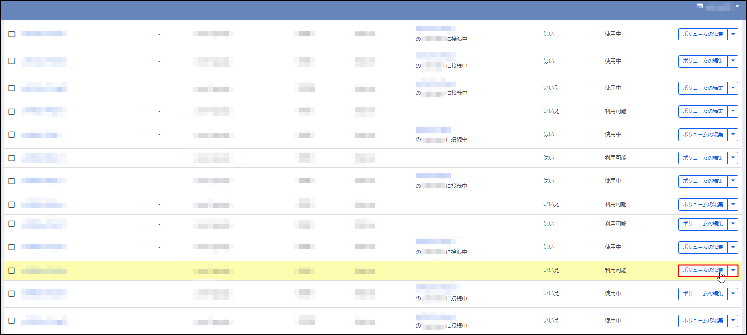Click ボリュームの編集 in the first row
Viewport: 747px width, 335px height.
point(703,34)
